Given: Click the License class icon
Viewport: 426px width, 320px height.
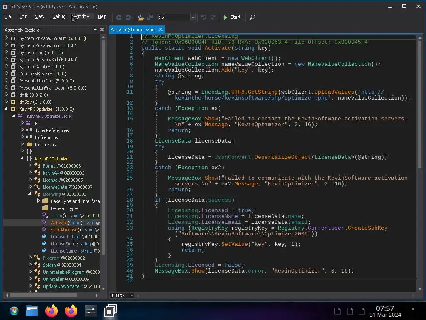Looking at the screenshot, I should point(37,180).
